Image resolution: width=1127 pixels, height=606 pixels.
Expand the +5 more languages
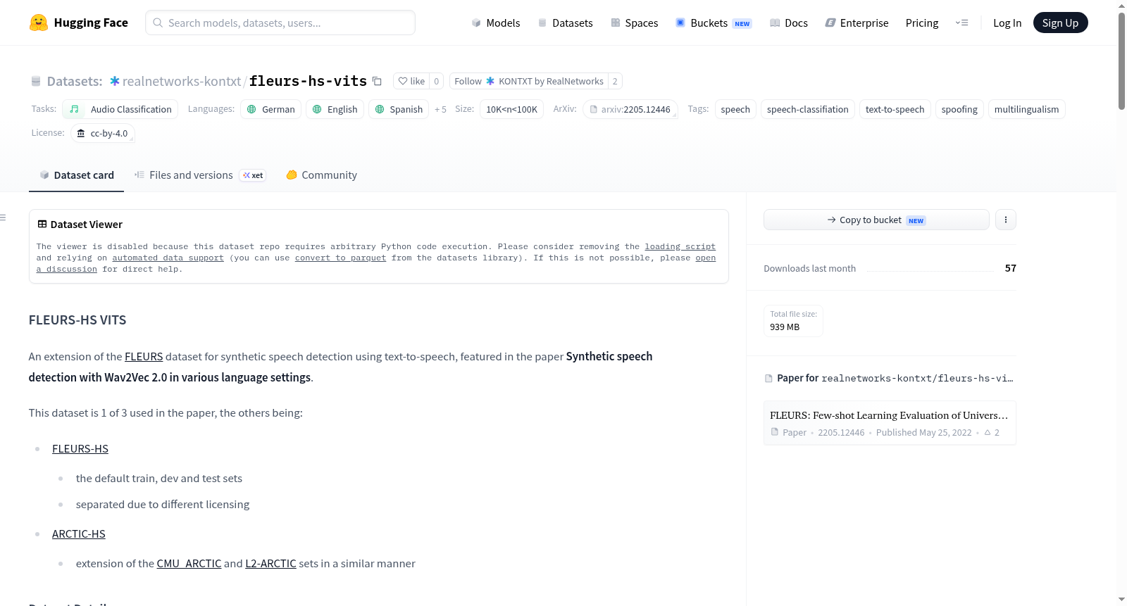coord(440,109)
